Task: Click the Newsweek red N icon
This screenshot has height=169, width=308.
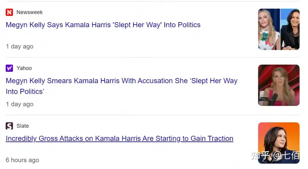Action: 9,12
